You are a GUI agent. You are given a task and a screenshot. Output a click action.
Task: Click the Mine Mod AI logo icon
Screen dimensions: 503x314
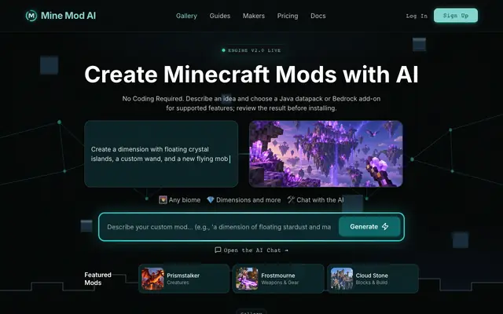(x=31, y=16)
